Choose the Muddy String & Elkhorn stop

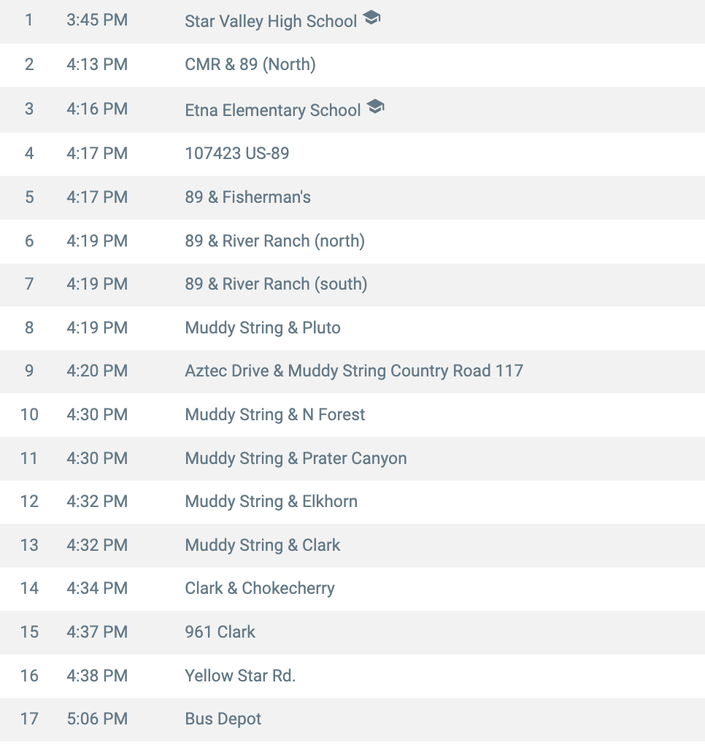tap(271, 501)
